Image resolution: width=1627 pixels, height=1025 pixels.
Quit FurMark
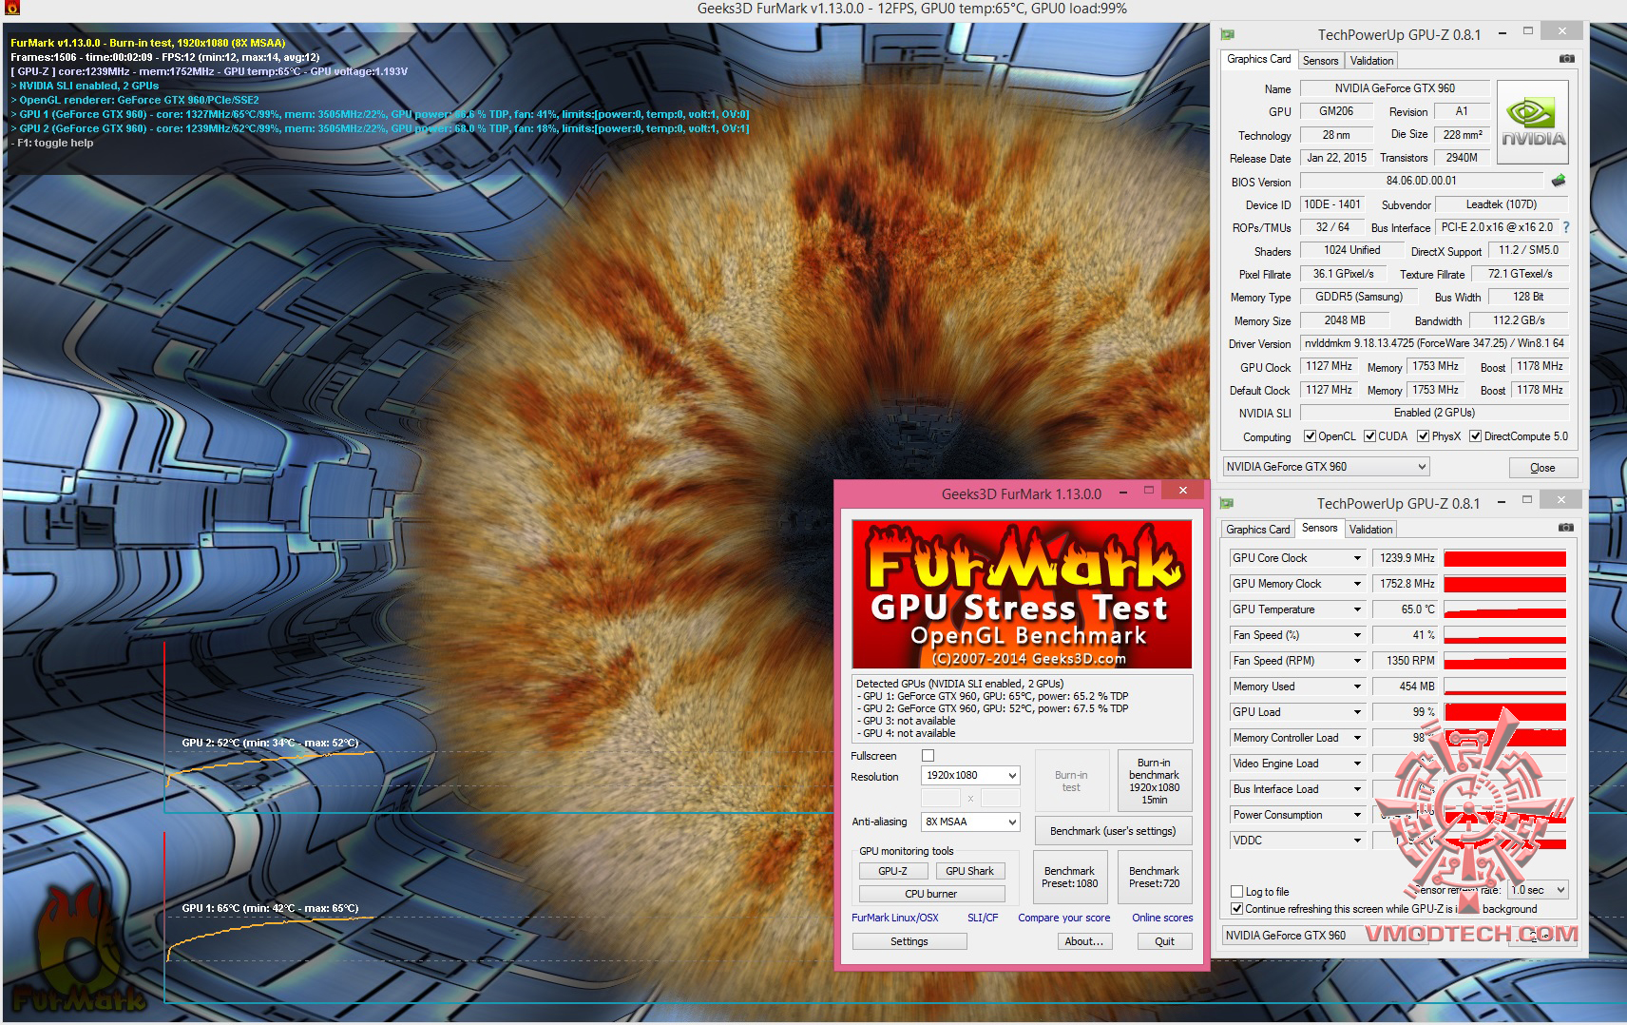(1164, 941)
